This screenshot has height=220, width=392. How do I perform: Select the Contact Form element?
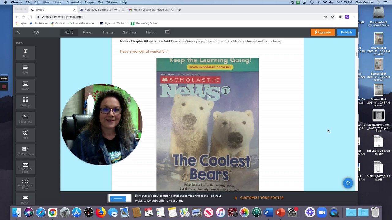25,151
